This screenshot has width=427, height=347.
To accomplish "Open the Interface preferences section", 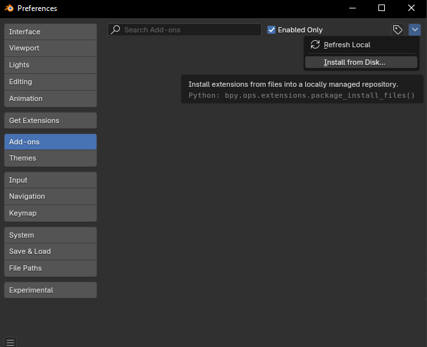I will [x=51, y=32].
